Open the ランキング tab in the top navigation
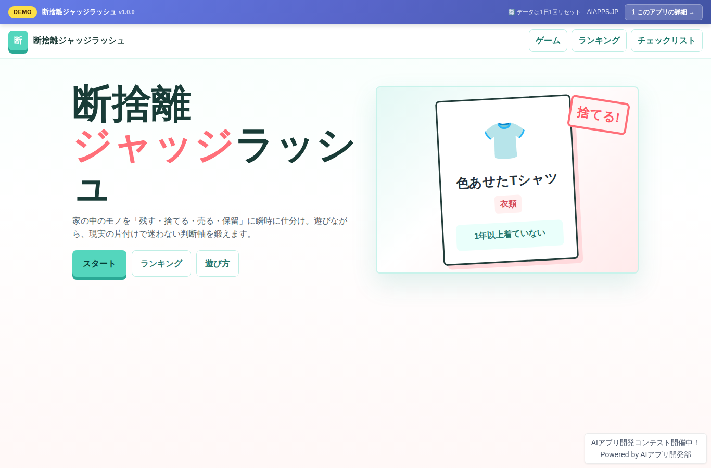The height and width of the screenshot is (468, 711). tap(599, 41)
